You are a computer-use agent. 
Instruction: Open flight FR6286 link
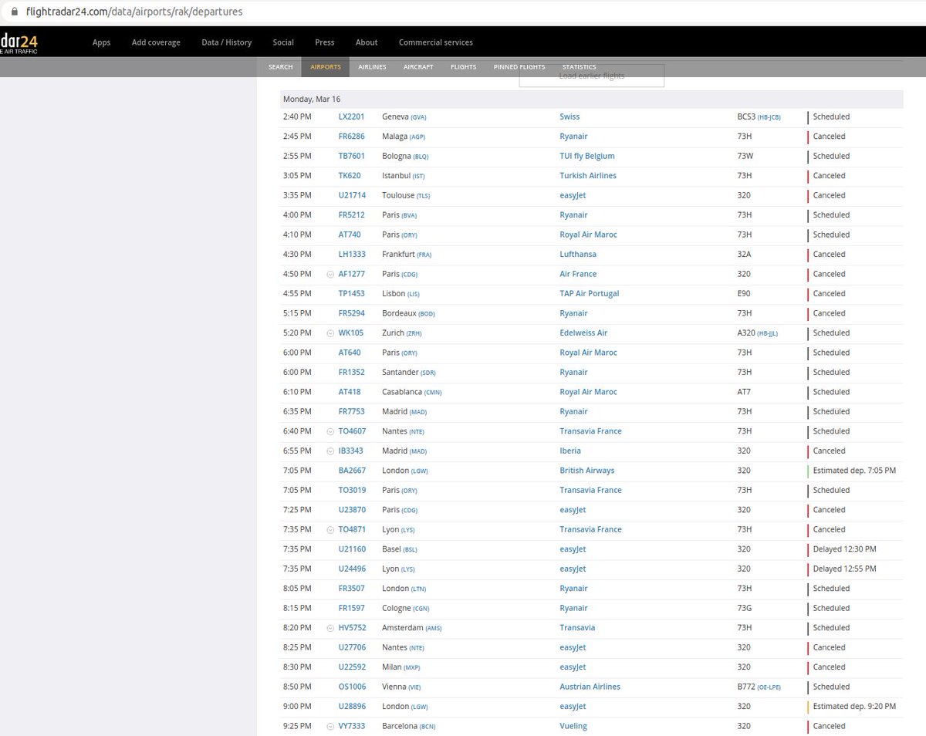(x=351, y=137)
